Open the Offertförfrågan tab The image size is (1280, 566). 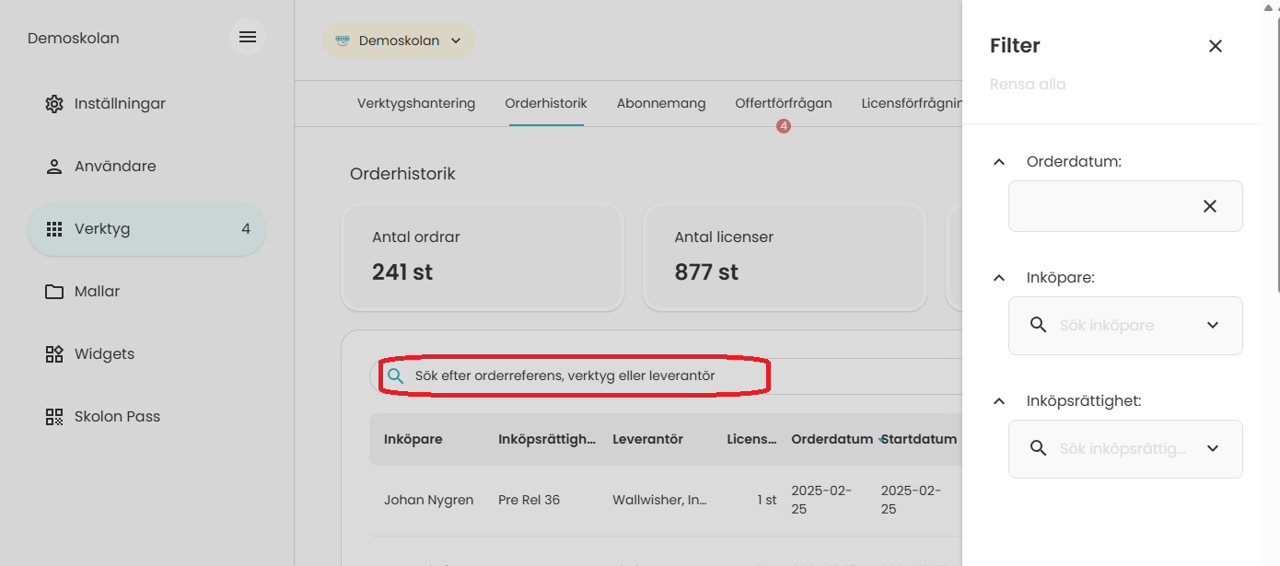[783, 103]
